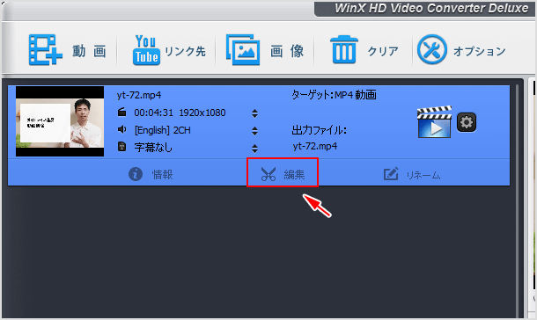Screen dimensions: 537x320
Task: Select the 編集 edit tab
Action: 283,172
